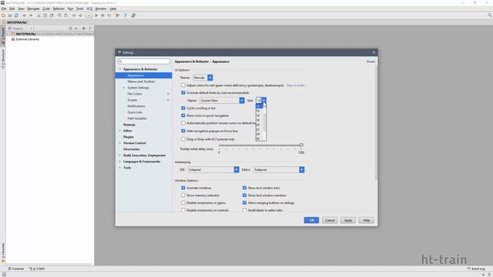Screen dimensions: 493x277
Task: Click the Reset link
Action: [x=371, y=62]
